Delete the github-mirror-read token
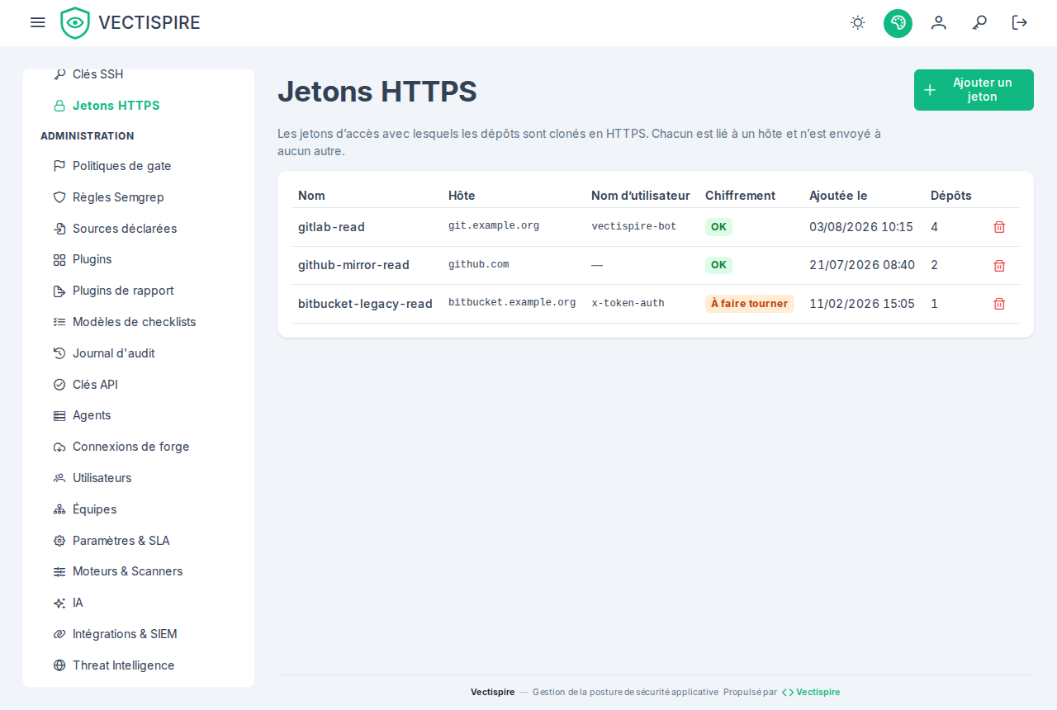Viewport: 1057px width, 710px height. pos(999,266)
